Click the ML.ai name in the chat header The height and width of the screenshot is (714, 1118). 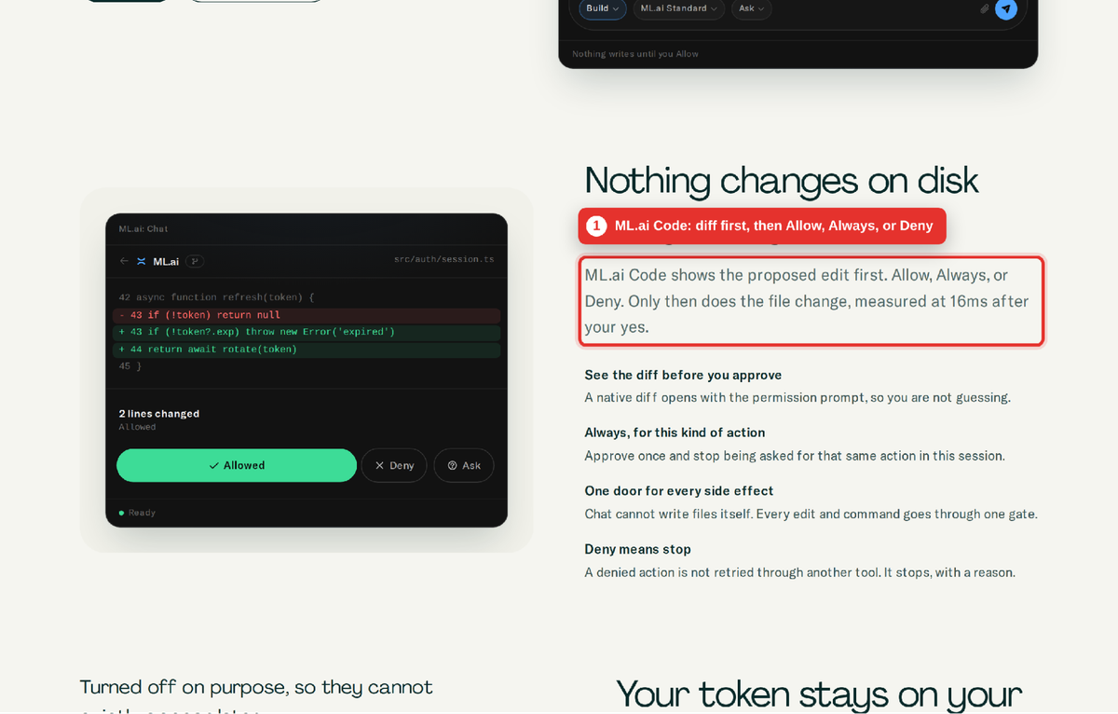166,261
